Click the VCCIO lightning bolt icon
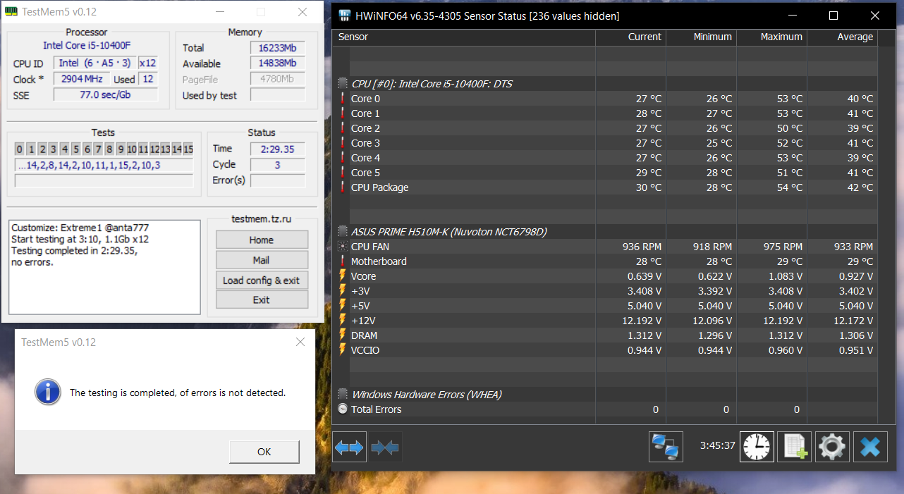904x494 pixels. 343,350
